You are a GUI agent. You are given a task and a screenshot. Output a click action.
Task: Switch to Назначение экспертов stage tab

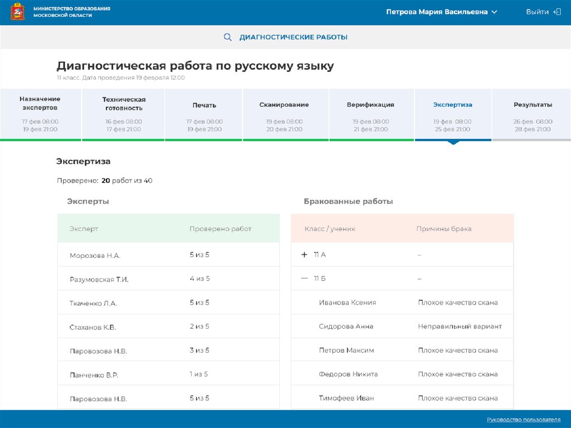[40, 114]
